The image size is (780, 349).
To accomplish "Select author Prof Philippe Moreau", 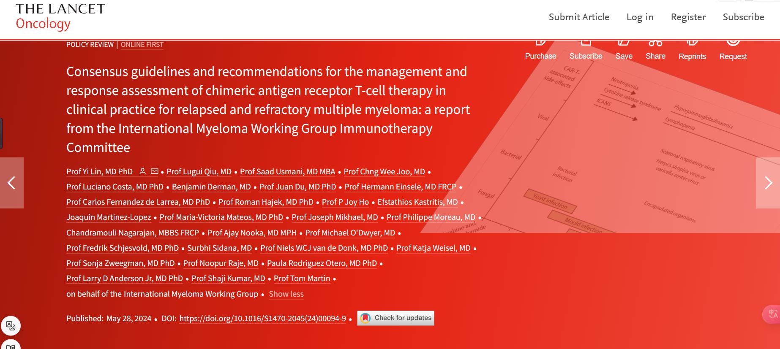I will (431, 217).
